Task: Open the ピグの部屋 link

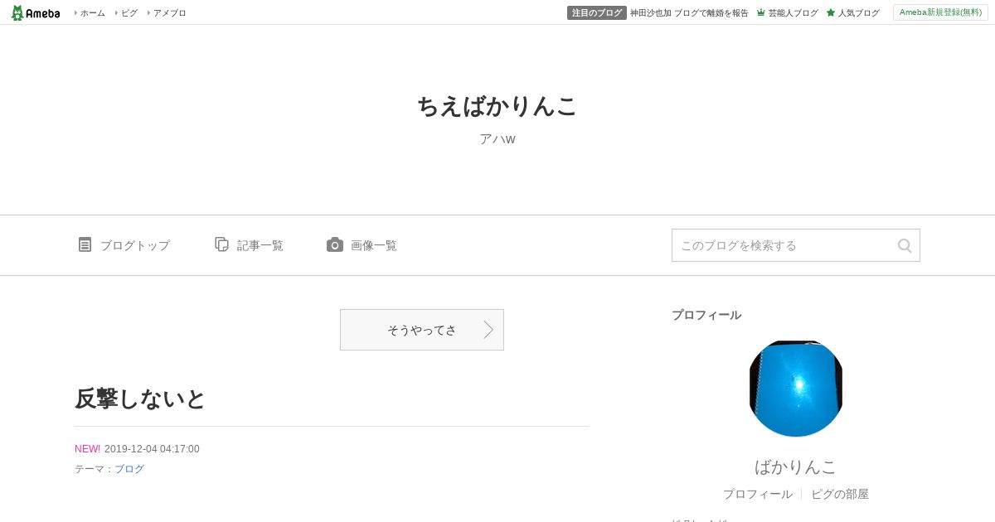Action: (x=840, y=494)
